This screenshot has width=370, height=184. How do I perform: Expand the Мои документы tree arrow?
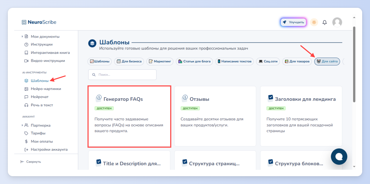pyautogui.click(x=22, y=36)
